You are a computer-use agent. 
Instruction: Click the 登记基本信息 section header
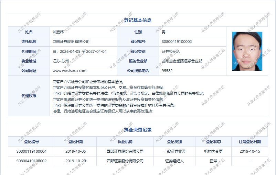(138, 20)
